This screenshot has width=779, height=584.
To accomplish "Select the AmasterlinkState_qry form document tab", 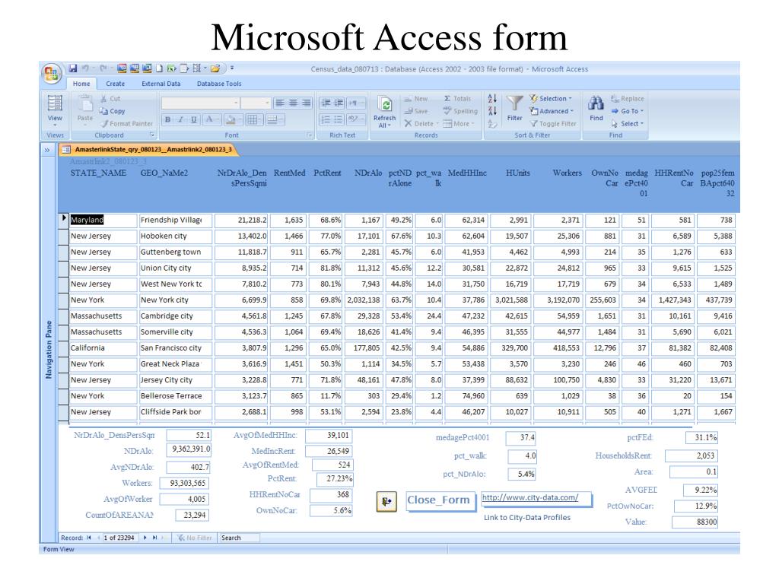I will (148, 150).
